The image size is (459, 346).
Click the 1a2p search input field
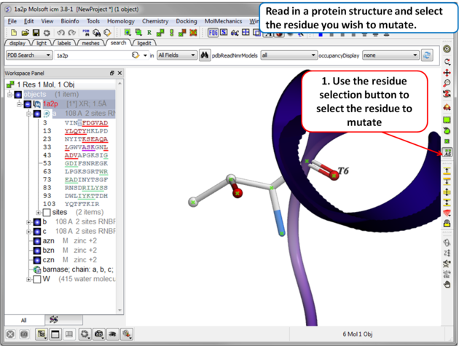[91, 55]
